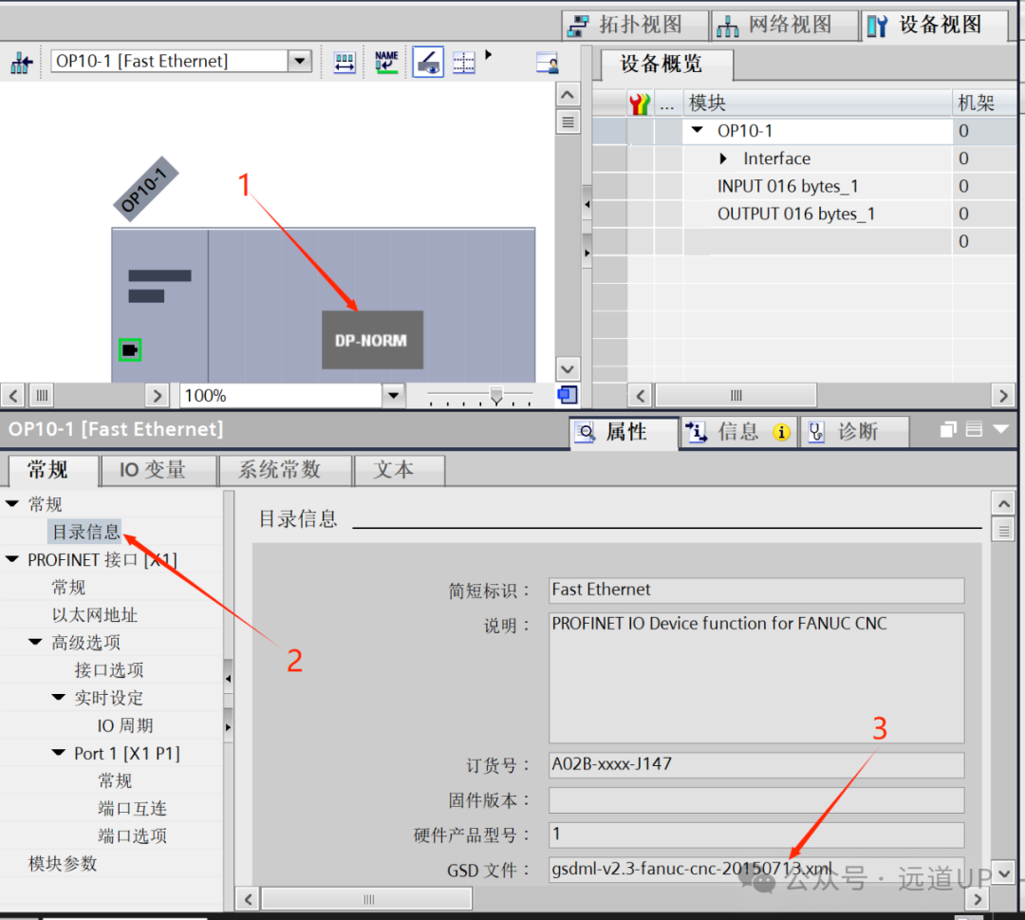1025x920 pixels.
Task: Open the 诊断 tab in the inspector
Action: click(854, 431)
